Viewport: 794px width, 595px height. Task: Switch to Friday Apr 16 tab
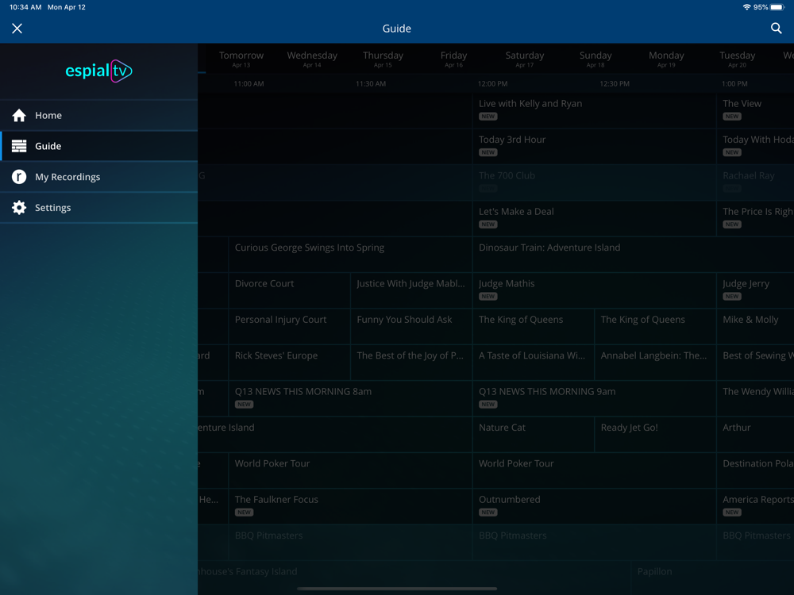coord(453,59)
